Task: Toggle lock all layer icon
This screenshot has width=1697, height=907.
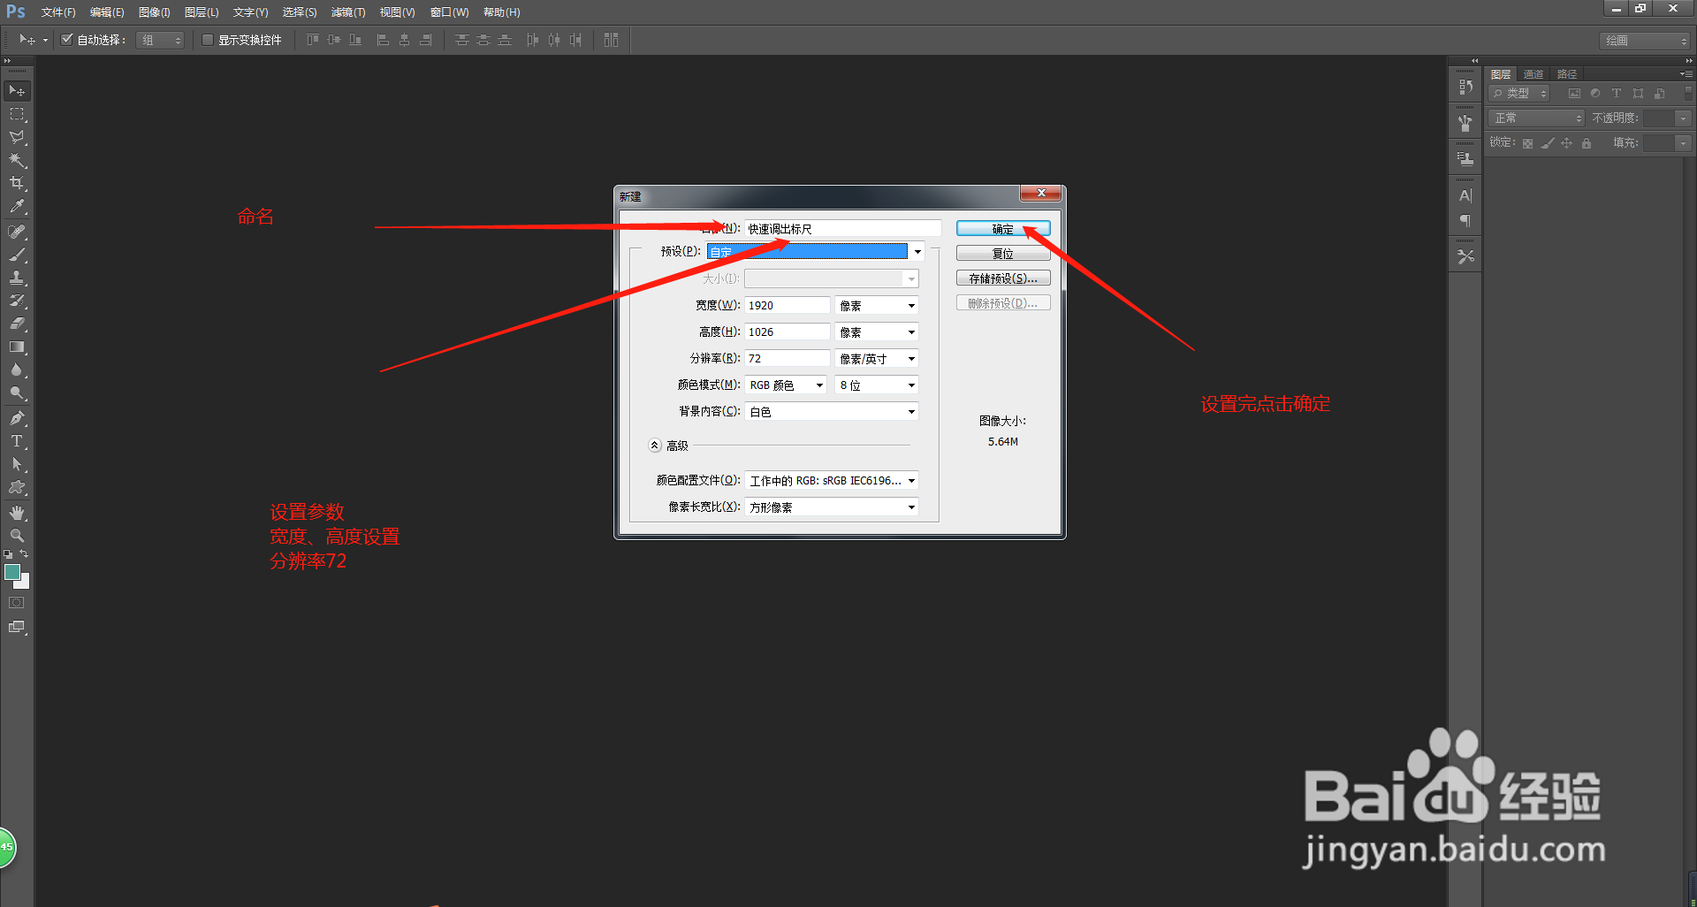Action: point(1587,143)
